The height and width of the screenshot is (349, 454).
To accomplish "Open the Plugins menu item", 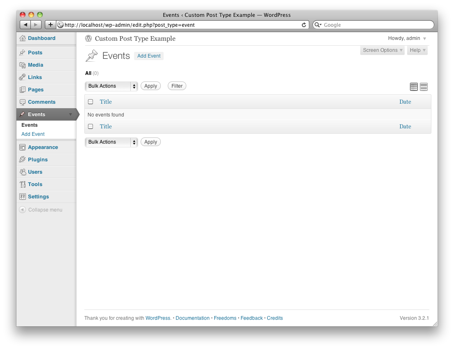I will point(38,159).
